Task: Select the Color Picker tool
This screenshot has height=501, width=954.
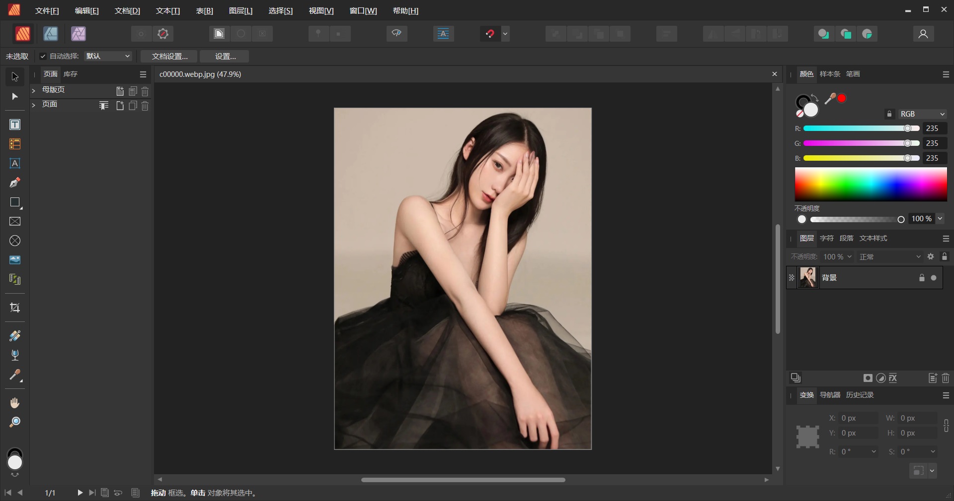Action: coord(14,376)
